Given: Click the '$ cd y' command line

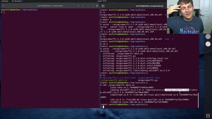Looking at the screenshot, I should pyautogui.click(x=104, y=44).
